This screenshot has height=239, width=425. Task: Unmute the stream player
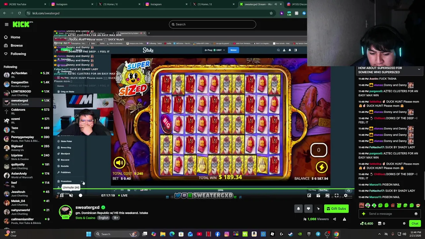(71, 196)
